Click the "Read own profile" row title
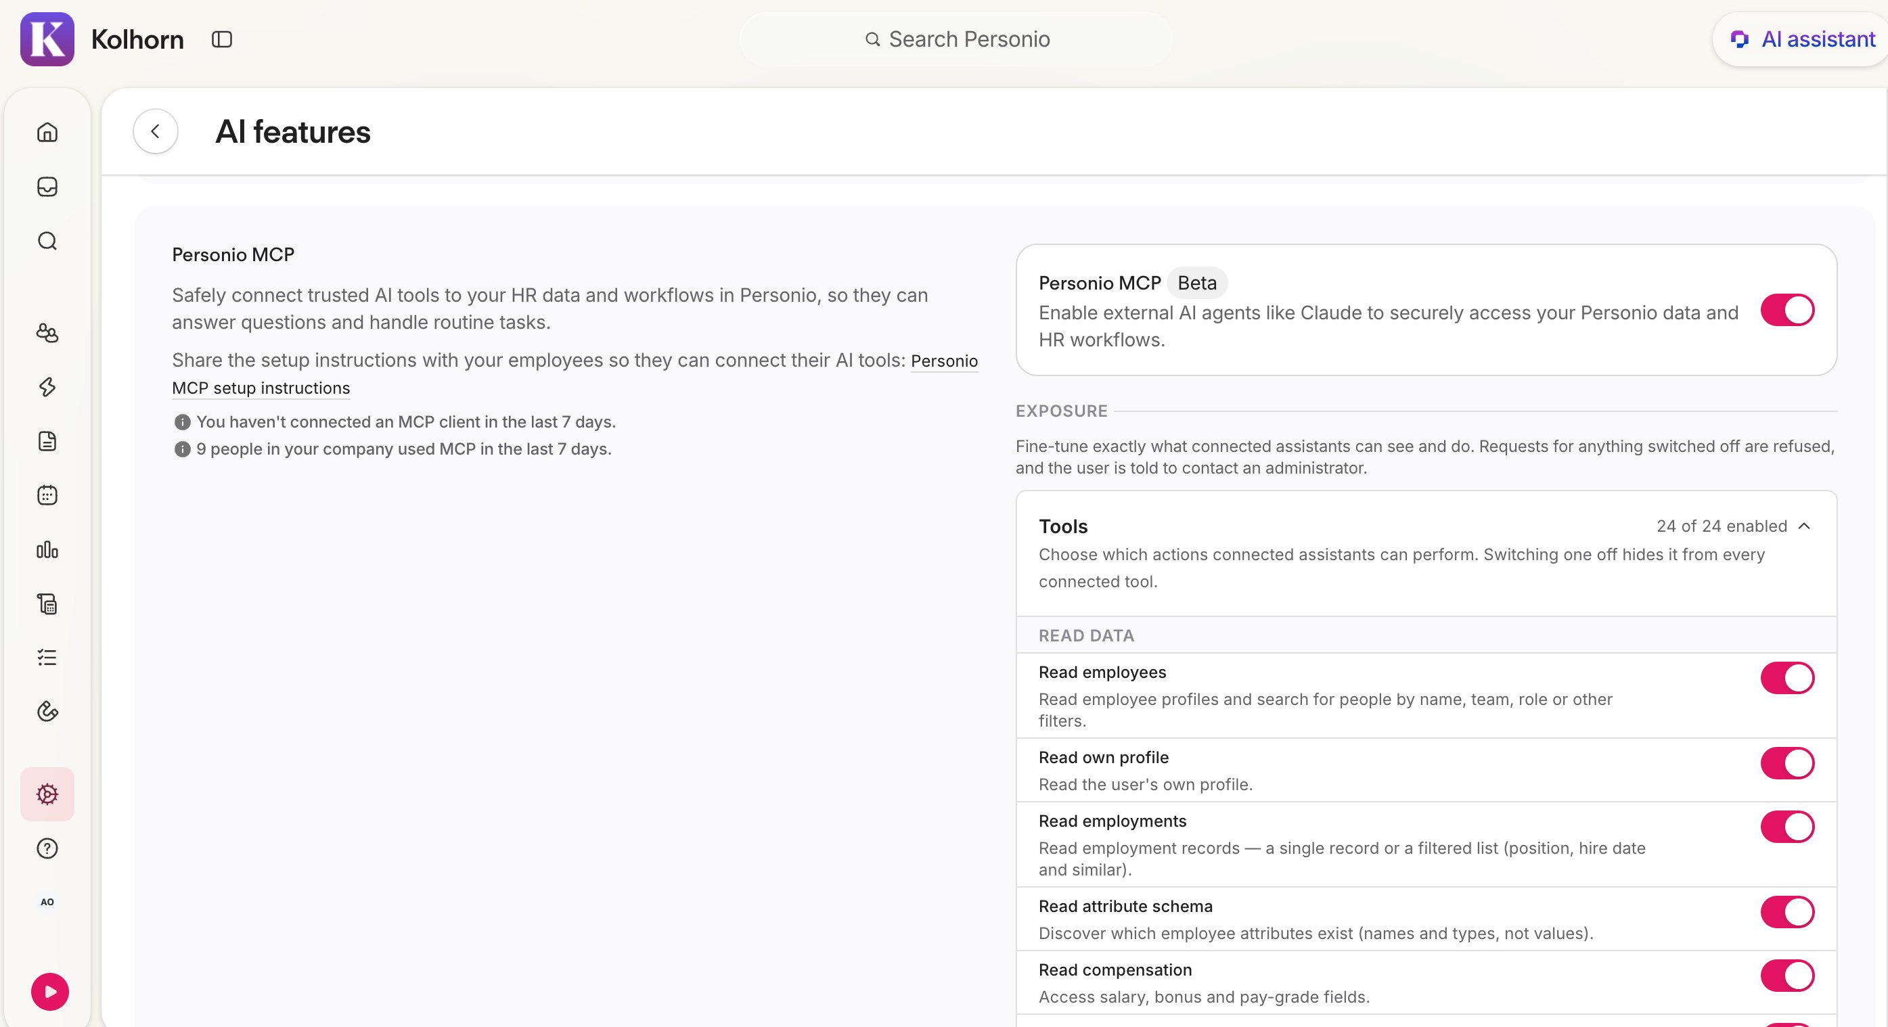Viewport: 1888px width, 1027px height. 1104,758
